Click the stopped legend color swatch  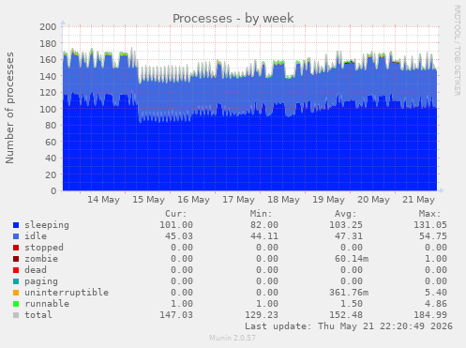16,248
